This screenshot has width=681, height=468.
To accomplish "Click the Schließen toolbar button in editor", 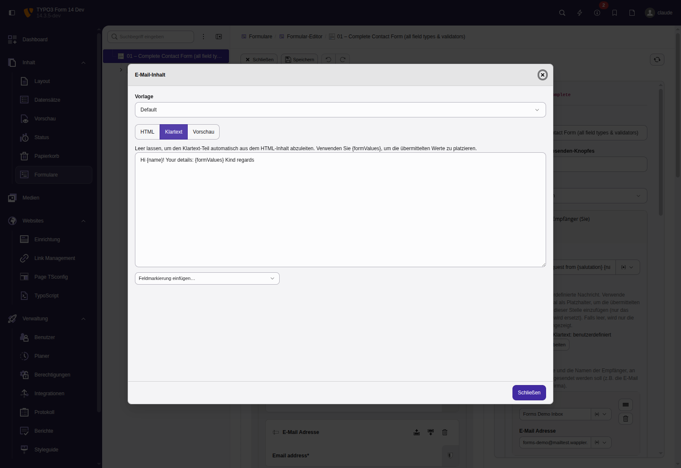I will click(x=259, y=60).
